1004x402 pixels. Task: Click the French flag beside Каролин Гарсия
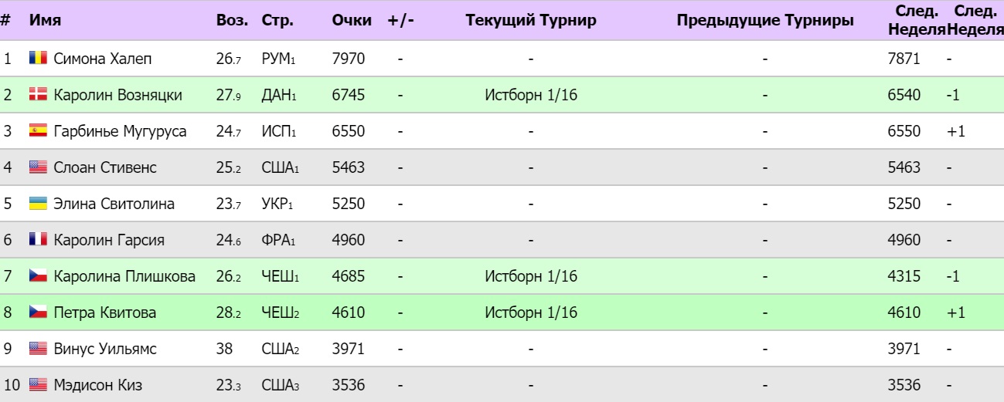click(38, 240)
